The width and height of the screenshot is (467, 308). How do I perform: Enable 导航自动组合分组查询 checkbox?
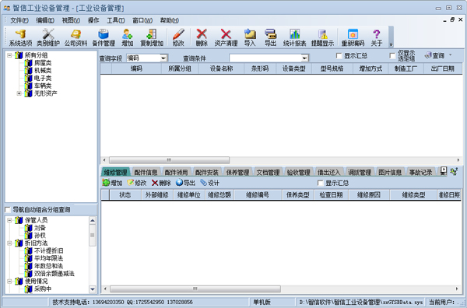[8, 210]
